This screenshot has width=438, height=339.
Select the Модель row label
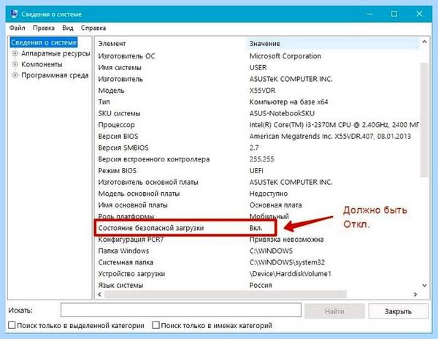point(111,91)
